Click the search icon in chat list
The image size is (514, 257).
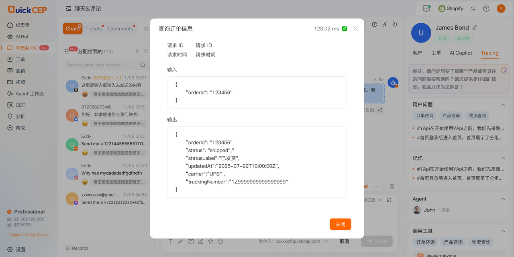tap(143, 65)
